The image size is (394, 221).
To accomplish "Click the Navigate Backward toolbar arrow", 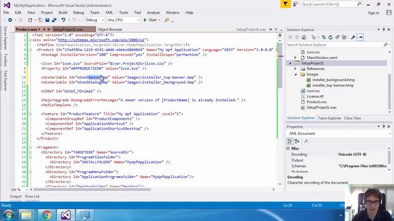I will [x=10, y=20].
